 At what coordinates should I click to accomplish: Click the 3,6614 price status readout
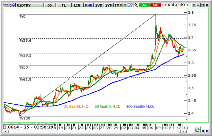coord(28,127)
